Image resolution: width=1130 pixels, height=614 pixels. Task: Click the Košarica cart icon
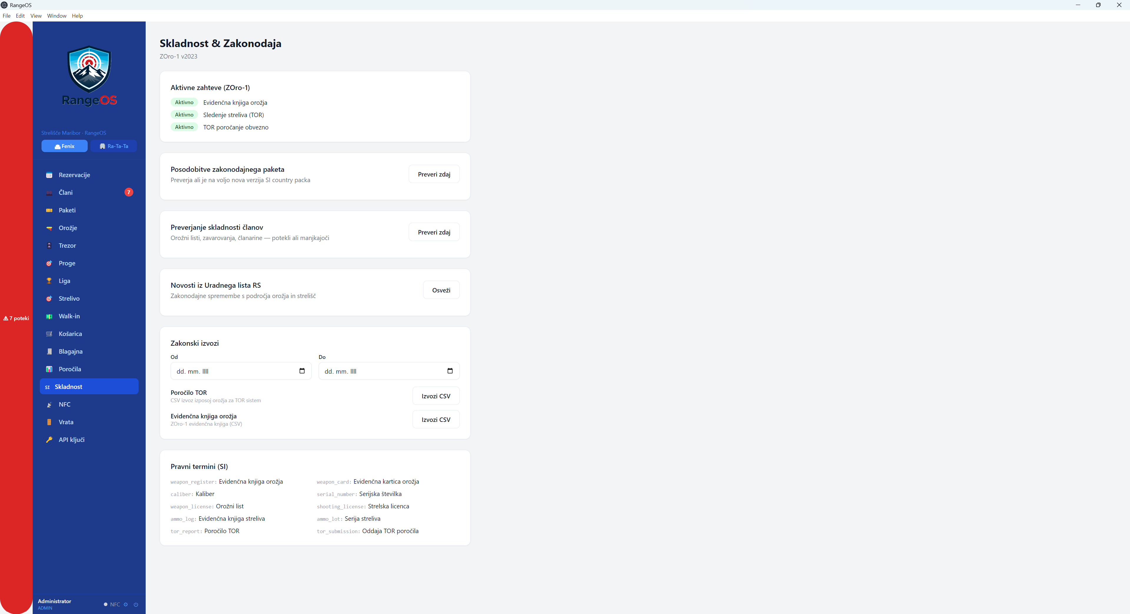pos(49,334)
